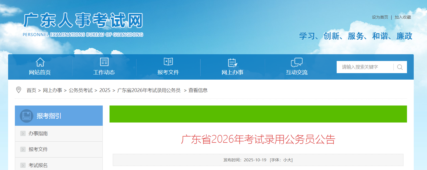Expand the 报考文件 sidebar arrow

(x=23, y=149)
